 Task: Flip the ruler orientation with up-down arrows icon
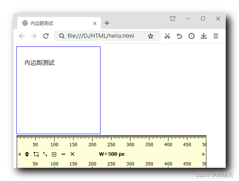click(x=27, y=154)
